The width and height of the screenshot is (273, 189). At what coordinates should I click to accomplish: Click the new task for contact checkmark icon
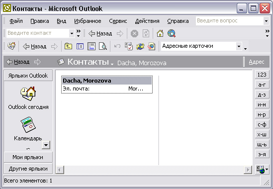tap(129, 46)
